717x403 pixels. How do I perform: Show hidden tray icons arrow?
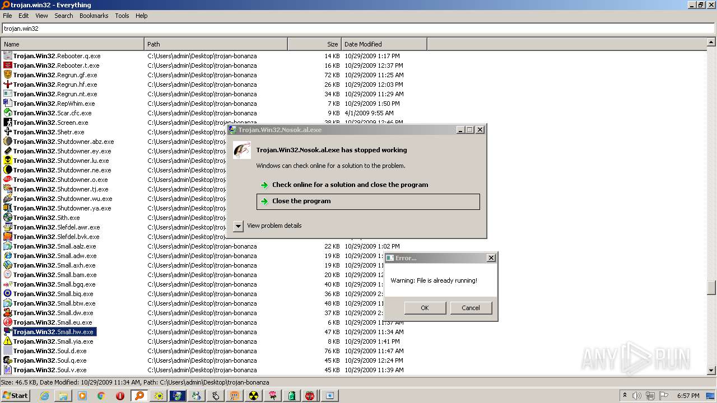pyautogui.click(x=625, y=396)
